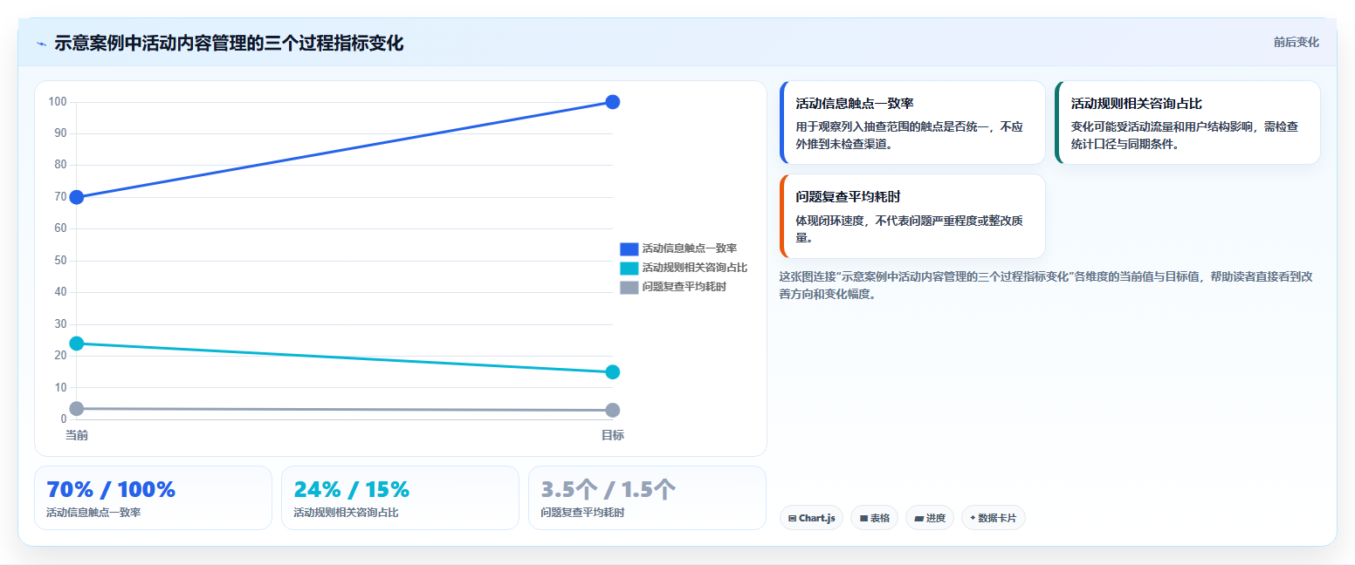Click the icon in the 进度 tag
1355x565 pixels.
[x=919, y=518]
